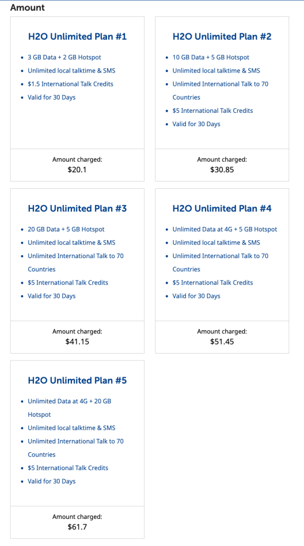The image size is (304, 546).
Task: Click the $1.5 International Talk Credits line
Action: click(x=70, y=84)
